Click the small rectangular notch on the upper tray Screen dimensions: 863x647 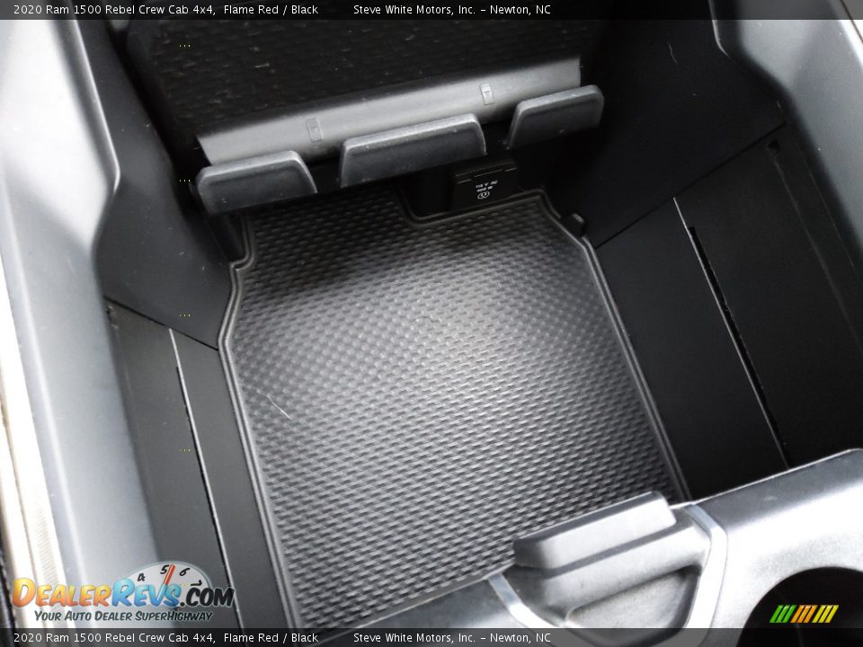click(486, 93)
